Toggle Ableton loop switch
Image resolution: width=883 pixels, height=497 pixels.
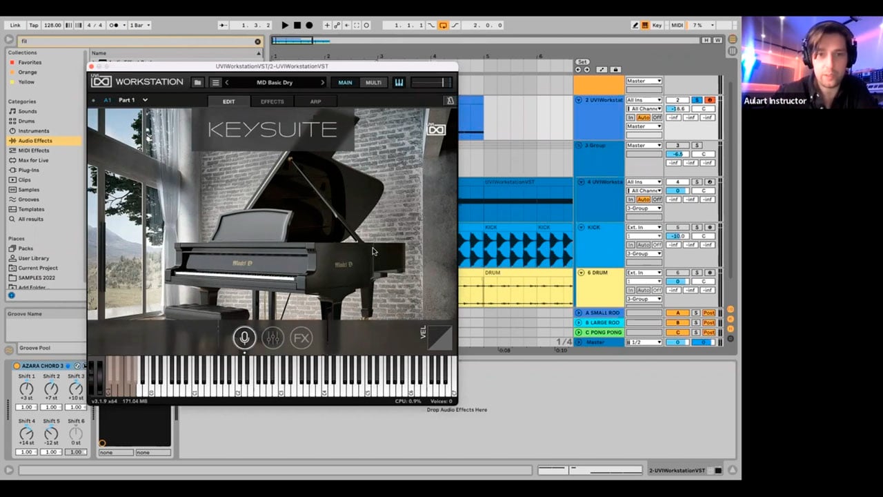(x=443, y=25)
